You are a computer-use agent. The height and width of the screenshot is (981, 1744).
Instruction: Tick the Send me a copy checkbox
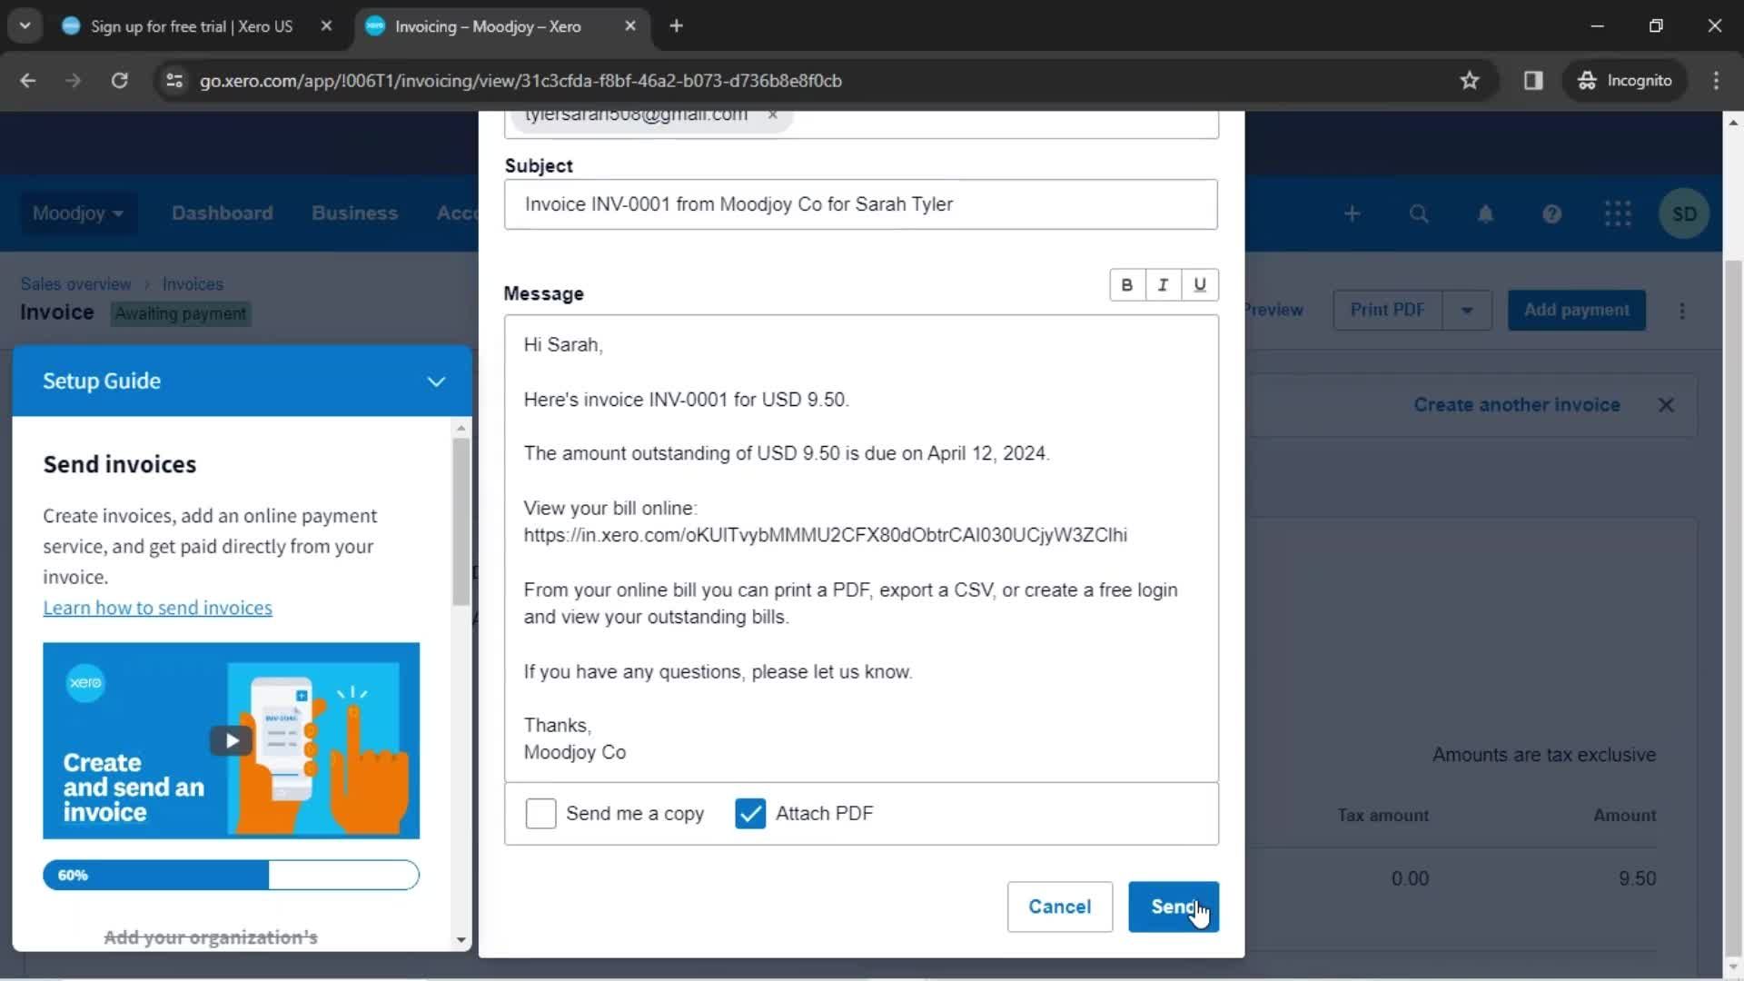[540, 813]
